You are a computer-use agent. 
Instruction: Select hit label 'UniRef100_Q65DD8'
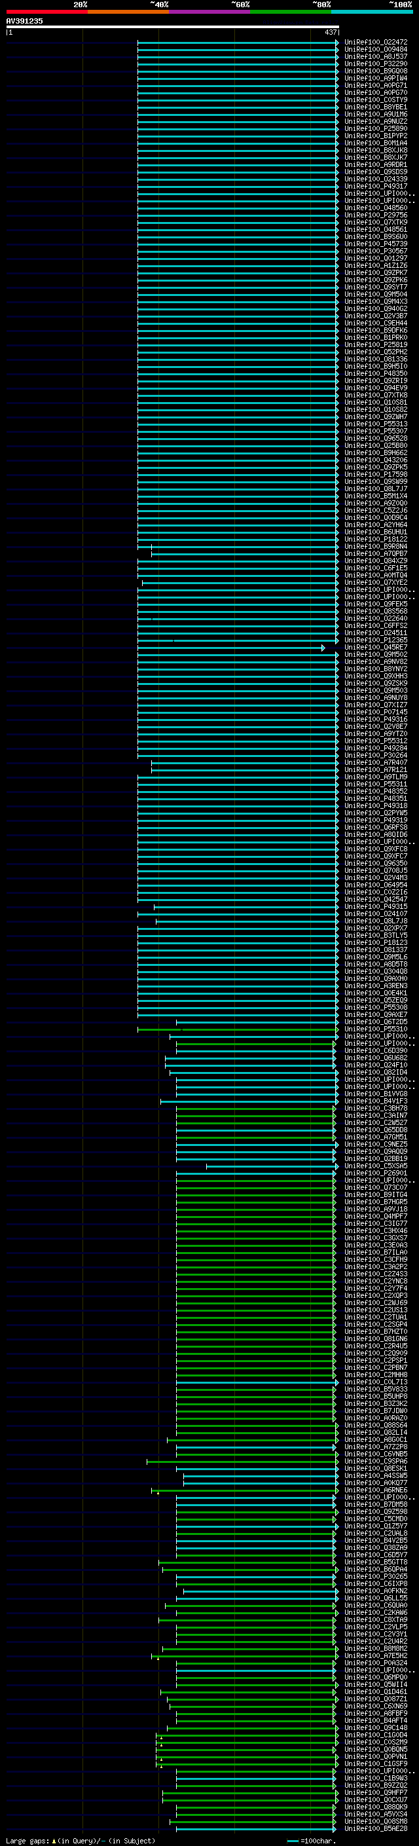(376, 1130)
